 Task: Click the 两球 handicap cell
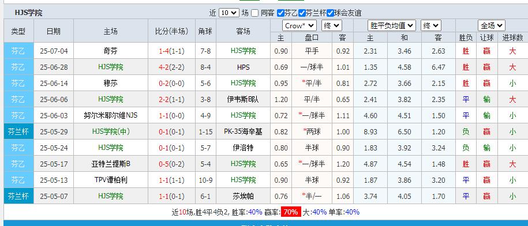312,132
